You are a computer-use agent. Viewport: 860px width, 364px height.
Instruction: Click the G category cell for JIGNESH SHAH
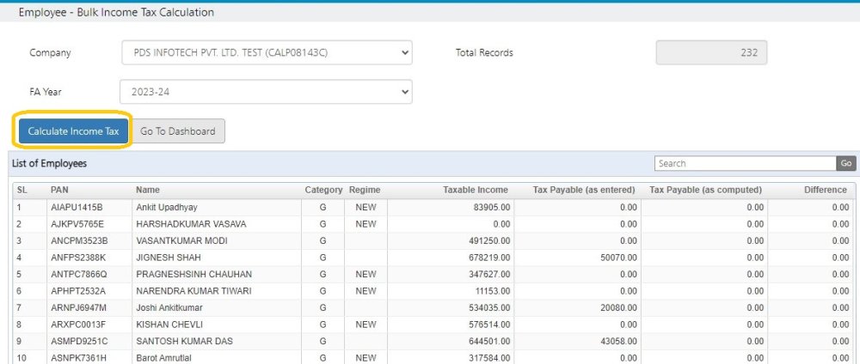[x=322, y=258]
